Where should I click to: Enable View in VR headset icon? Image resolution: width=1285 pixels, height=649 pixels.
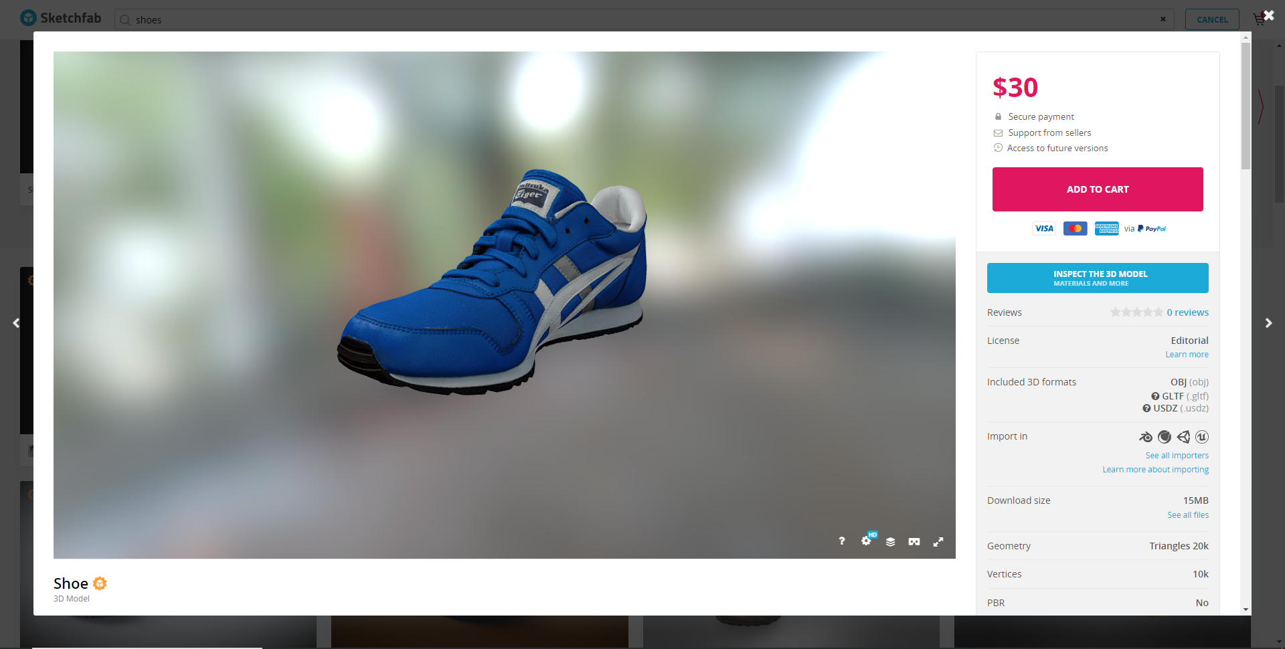(x=914, y=541)
